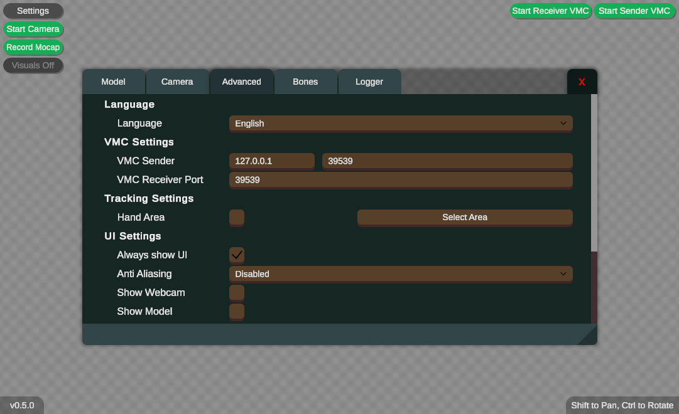Toggle the Visuals Off button

click(33, 65)
